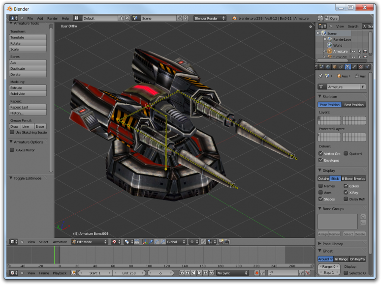Click the Subdivide button
Viewport: 381px width, 285px height.
click(28, 94)
